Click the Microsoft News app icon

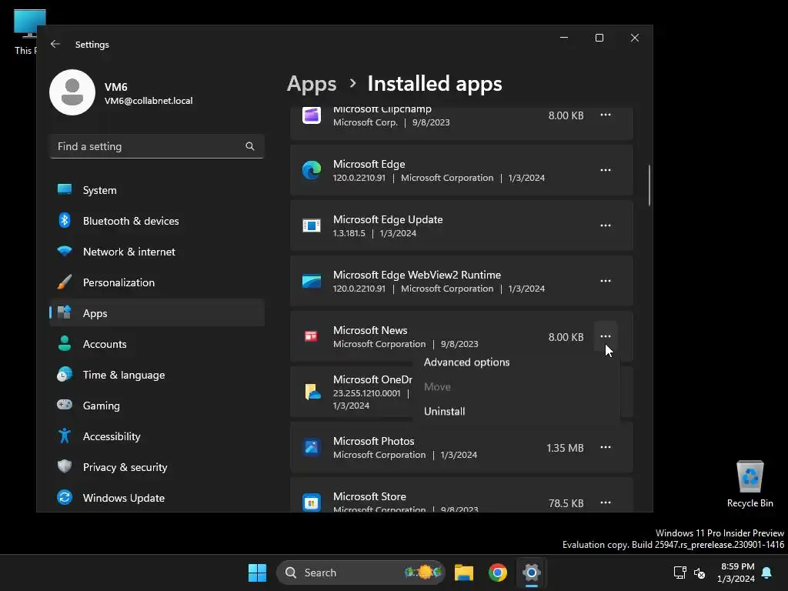[x=312, y=336]
